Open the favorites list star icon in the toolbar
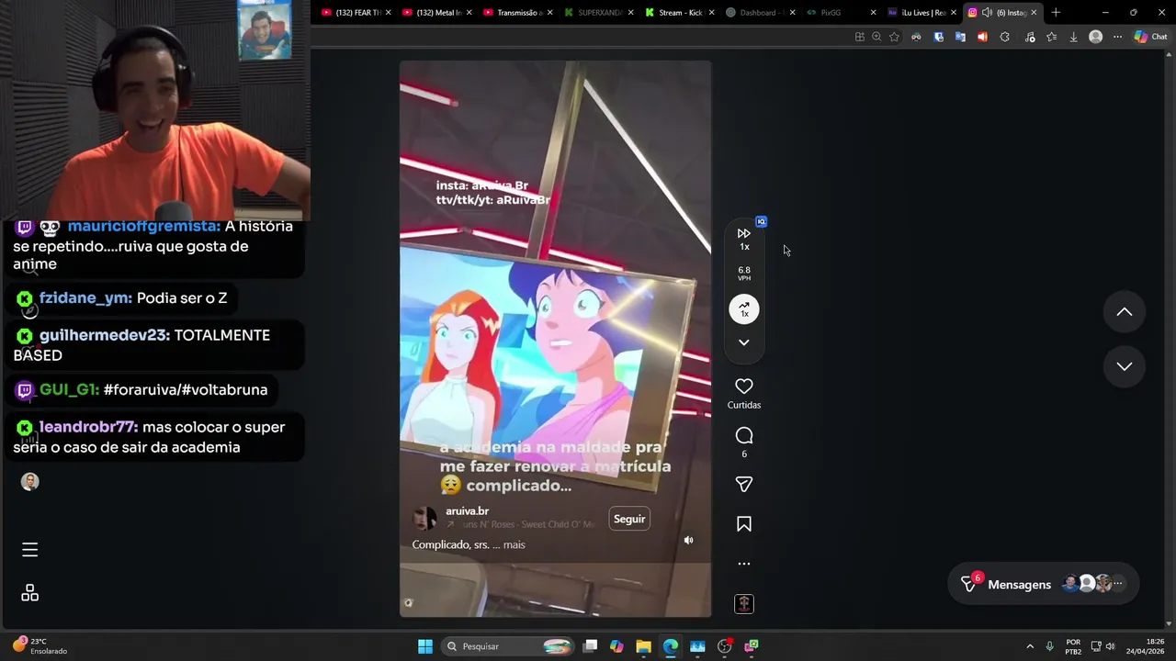Screen dimensions: 1176x661 pyautogui.click(x=1051, y=37)
